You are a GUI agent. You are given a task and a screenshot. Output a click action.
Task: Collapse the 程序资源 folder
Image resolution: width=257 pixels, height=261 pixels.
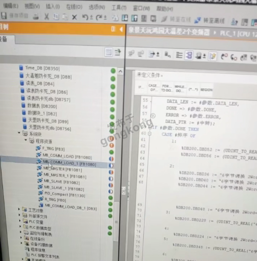[x=26, y=140]
